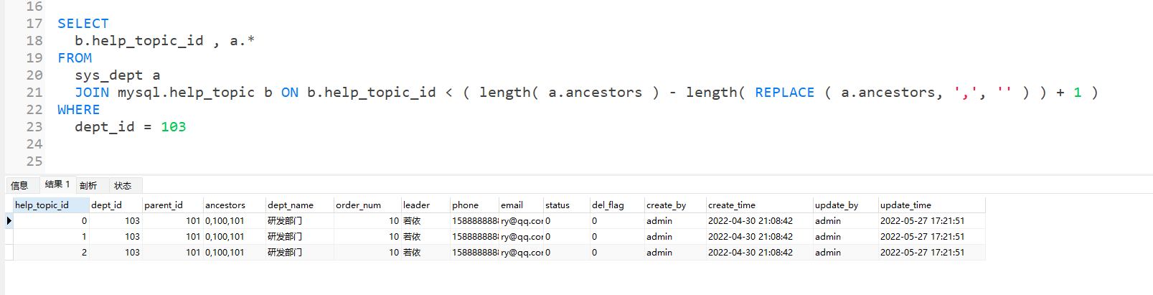This screenshot has width=1153, height=295.
Task: Click the first row's phone cell
Action: click(474, 221)
